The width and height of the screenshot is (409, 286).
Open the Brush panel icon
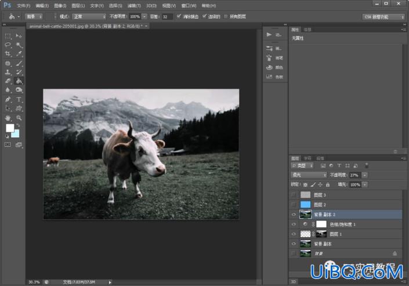tap(269, 58)
